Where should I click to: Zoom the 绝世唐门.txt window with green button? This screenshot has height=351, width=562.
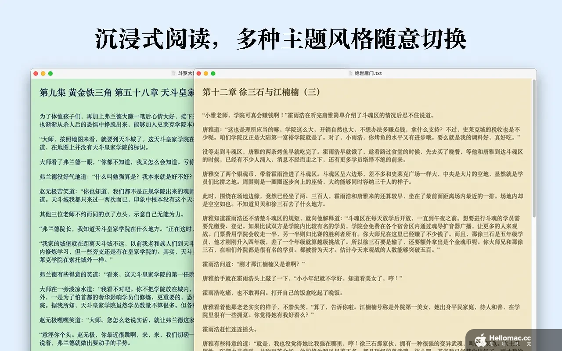point(213,74)
